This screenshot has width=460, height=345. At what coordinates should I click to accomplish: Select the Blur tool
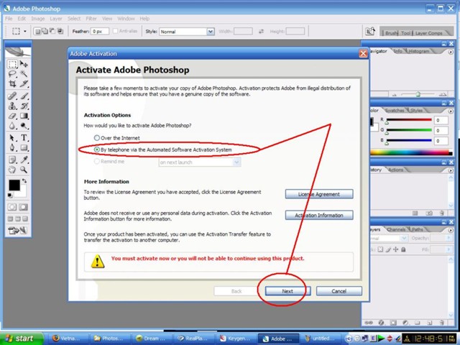12,126
